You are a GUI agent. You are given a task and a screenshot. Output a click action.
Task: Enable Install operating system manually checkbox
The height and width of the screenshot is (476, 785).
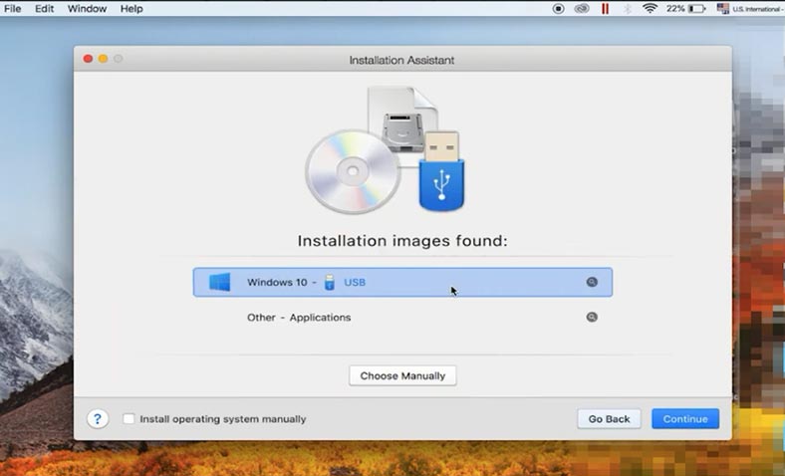tap(129, 419)
